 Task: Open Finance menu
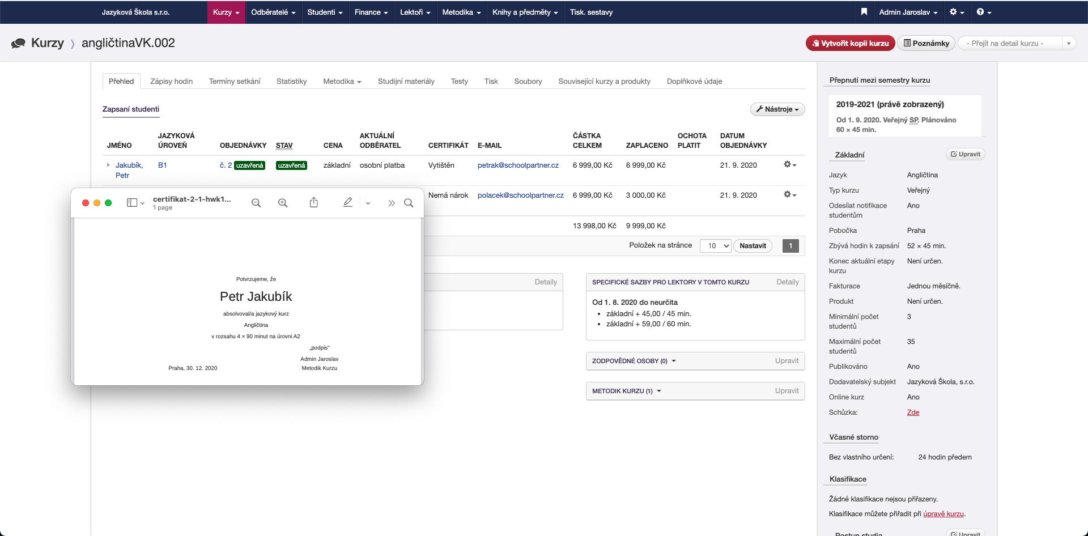tap(371, 12)
